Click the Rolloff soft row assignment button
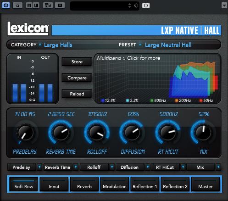This screenshot has height=201, width=228. (x=94, y=167)
